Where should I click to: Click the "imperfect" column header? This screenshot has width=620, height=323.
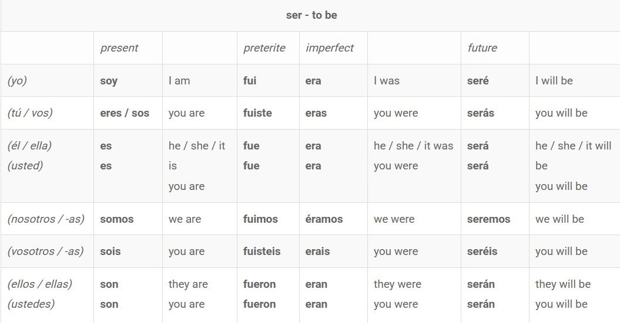point(330,48)
